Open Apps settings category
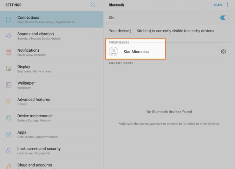Viewport: 235px width, 169px height. click(x=52, y=134)
